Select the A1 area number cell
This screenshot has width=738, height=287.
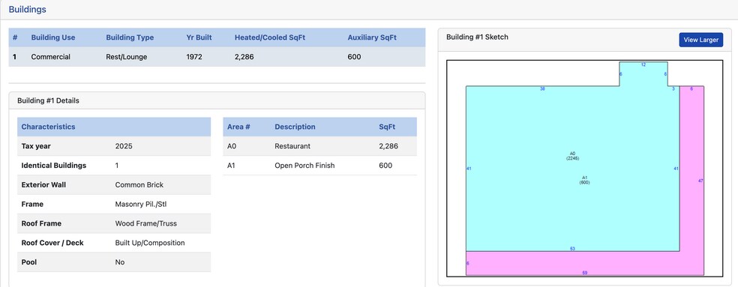tap(232, 166)
